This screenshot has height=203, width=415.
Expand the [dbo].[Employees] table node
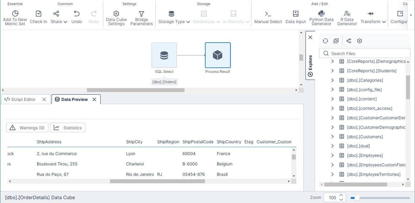pos(332,155)
